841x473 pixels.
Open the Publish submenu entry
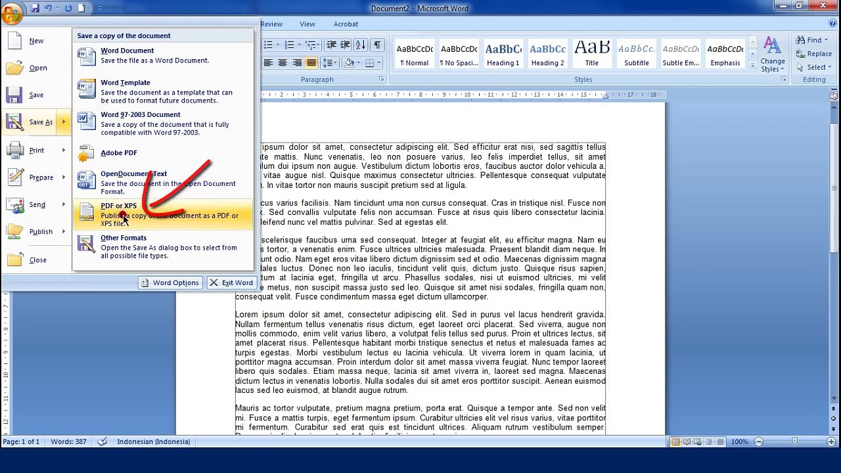(36, 231)
